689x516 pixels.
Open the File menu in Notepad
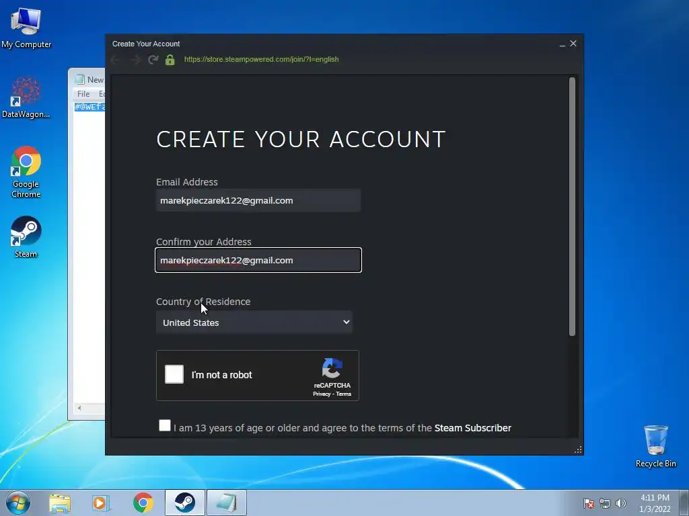point(83,94)
